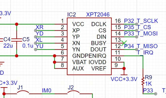Select the XL net label
Screen dimensions: 166x98
point(39,40)
